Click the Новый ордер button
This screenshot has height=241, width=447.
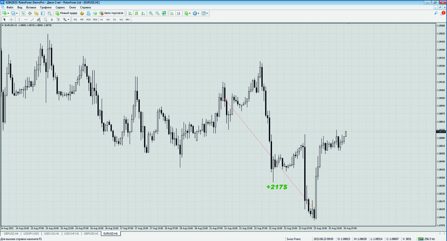[x=67, y=13]
